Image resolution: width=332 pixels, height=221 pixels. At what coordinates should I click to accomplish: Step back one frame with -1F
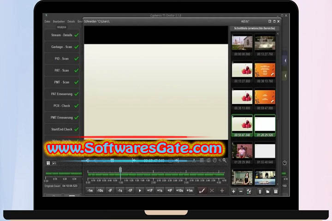[130, 191]
